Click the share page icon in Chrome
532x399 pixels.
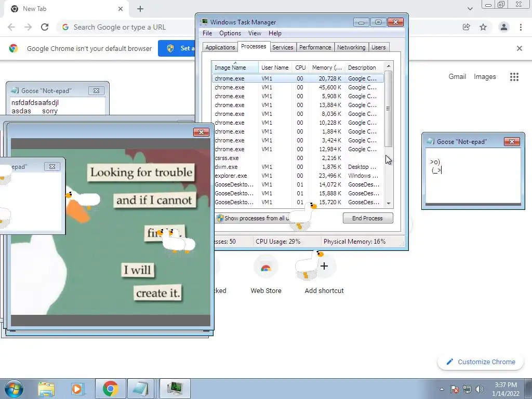click(x=467, y=27)
